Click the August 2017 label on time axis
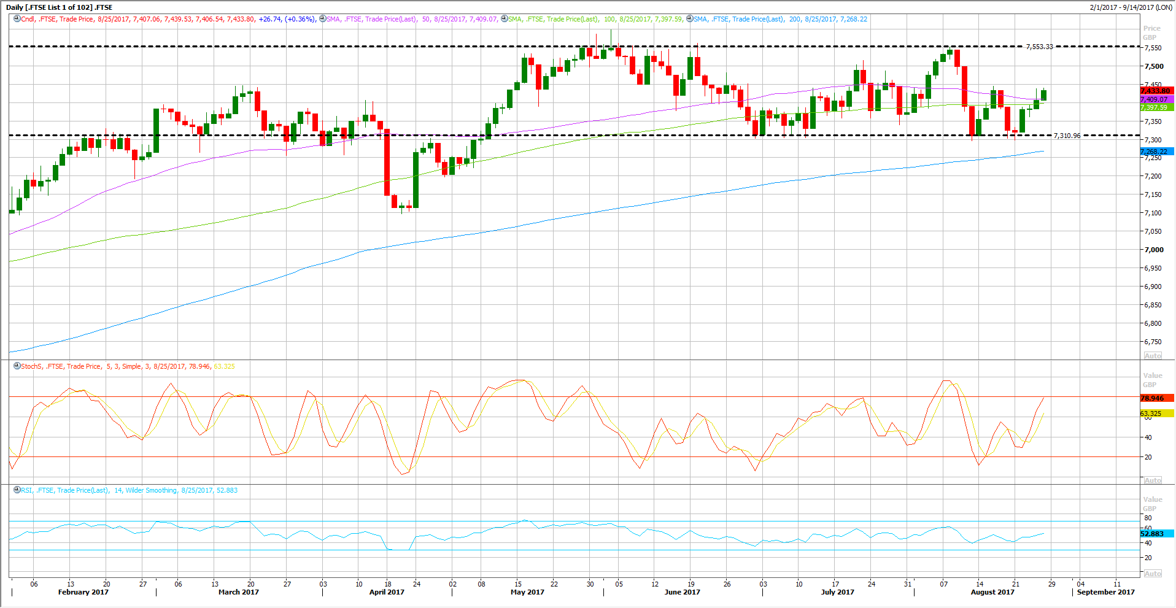 (992, 592)
